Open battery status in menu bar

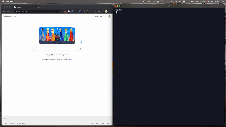tap(192, 1)
